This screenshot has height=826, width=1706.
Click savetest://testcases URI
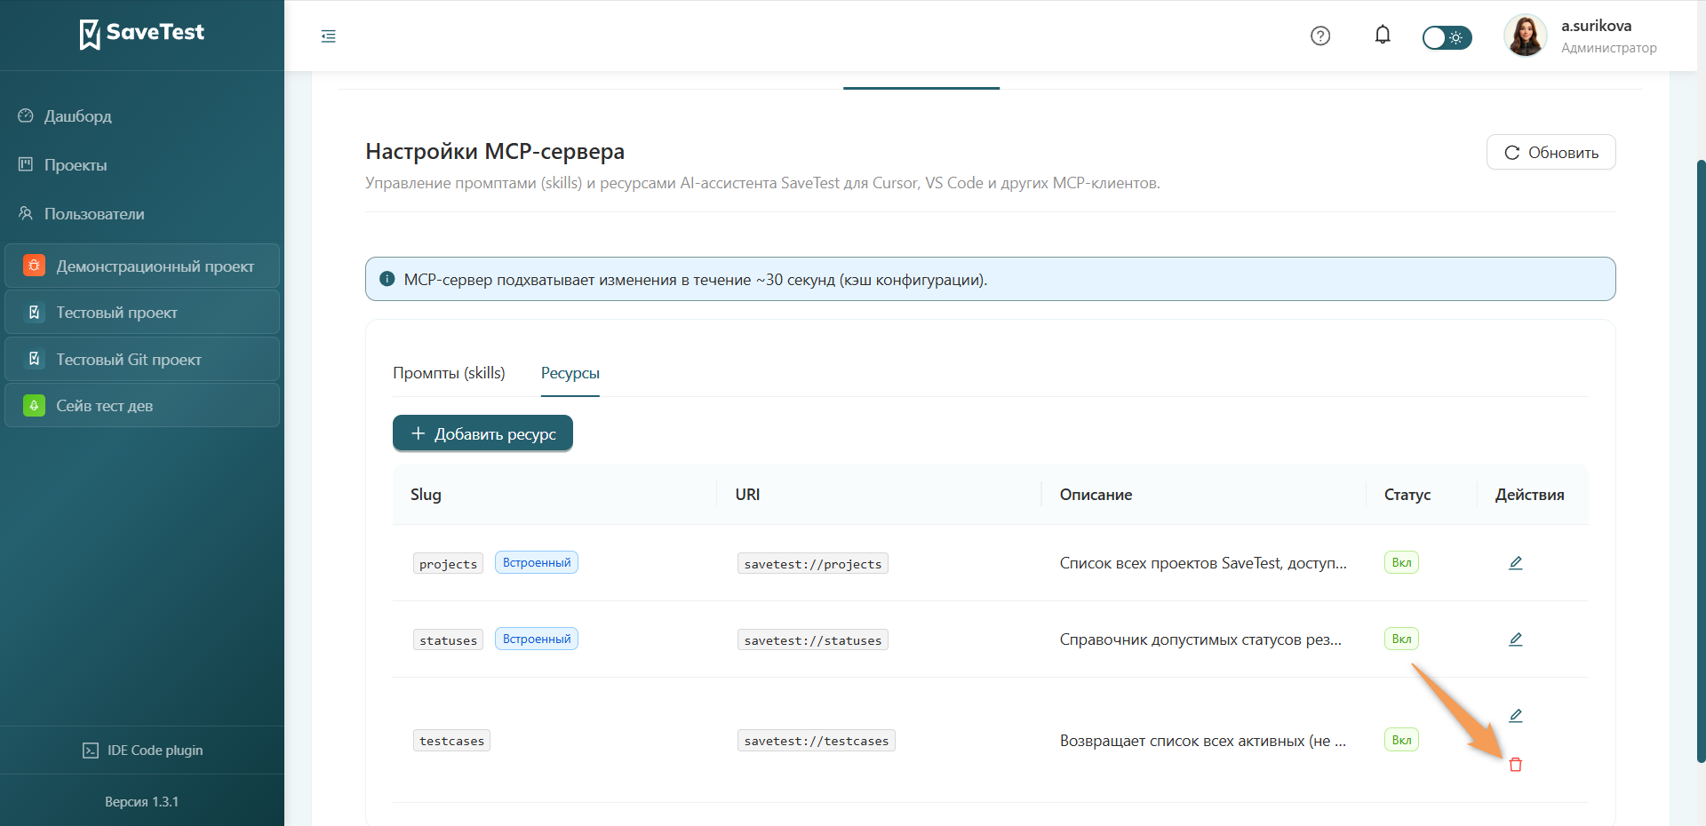(817, 741)
